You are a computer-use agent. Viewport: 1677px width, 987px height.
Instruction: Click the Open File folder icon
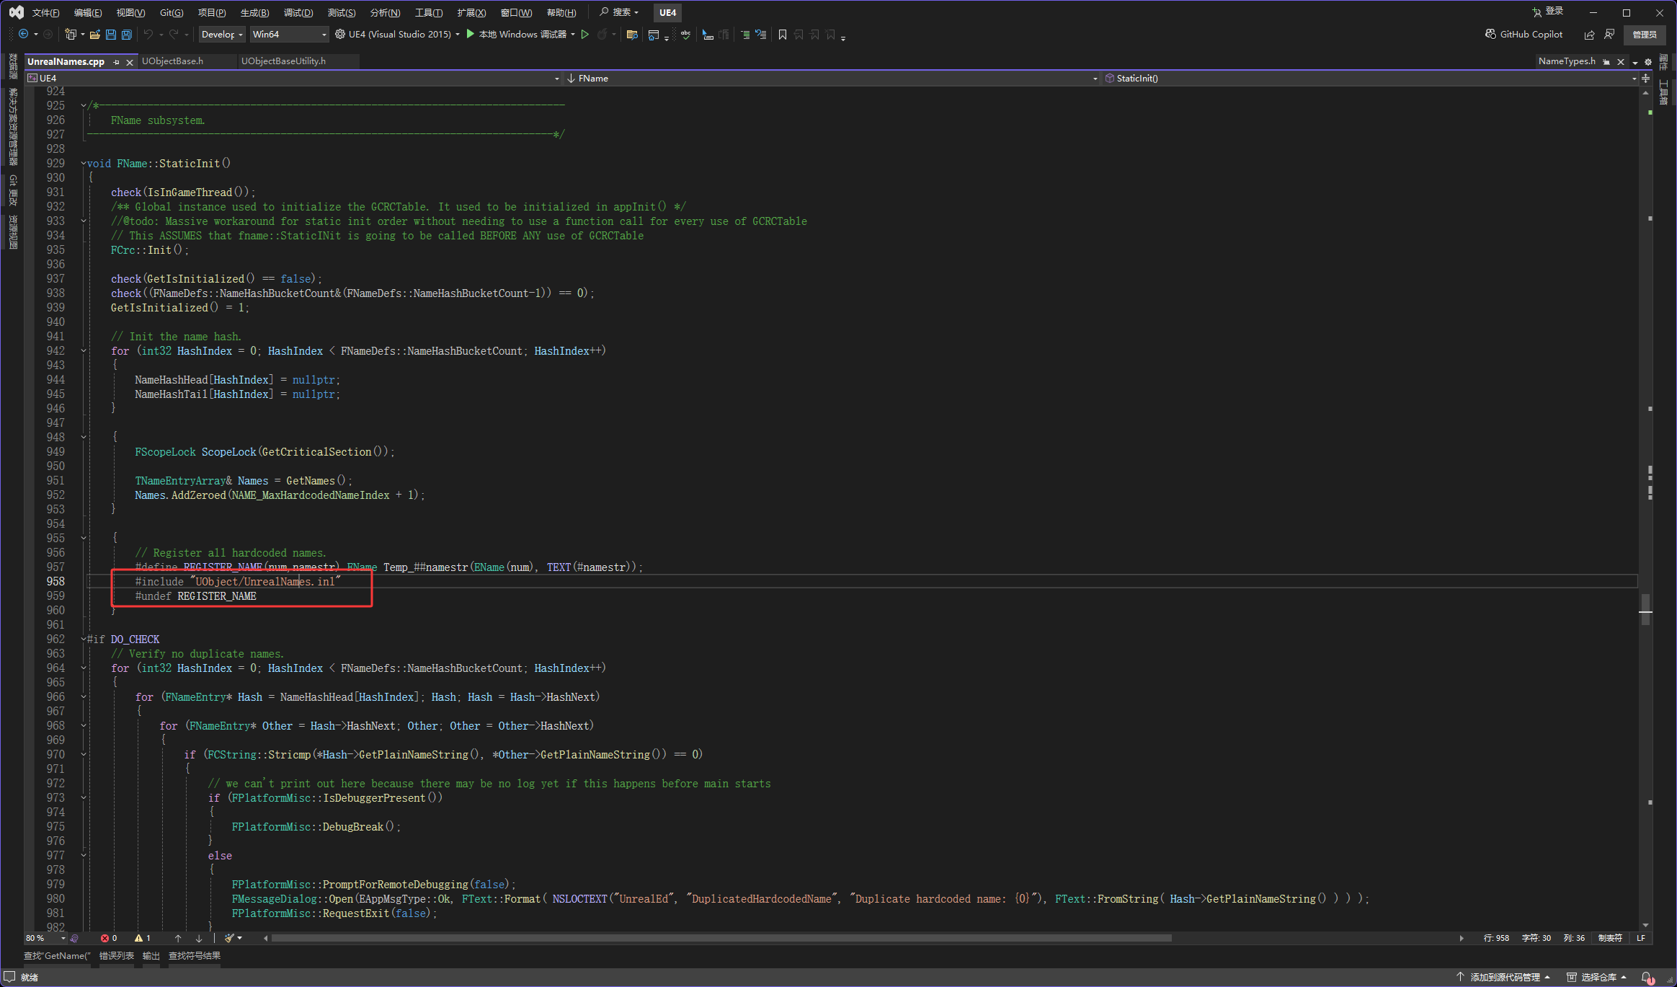[x=94, y=35]
